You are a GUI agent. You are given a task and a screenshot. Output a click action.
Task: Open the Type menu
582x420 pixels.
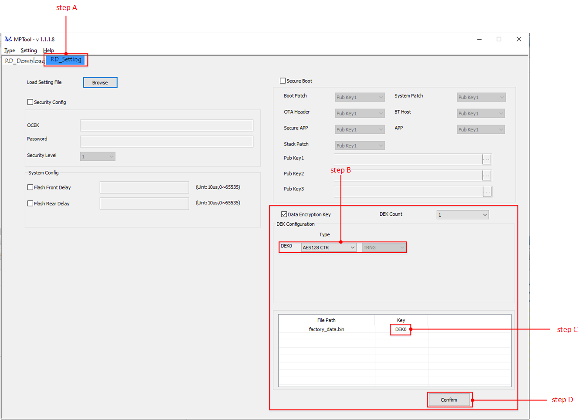point(9,50)
